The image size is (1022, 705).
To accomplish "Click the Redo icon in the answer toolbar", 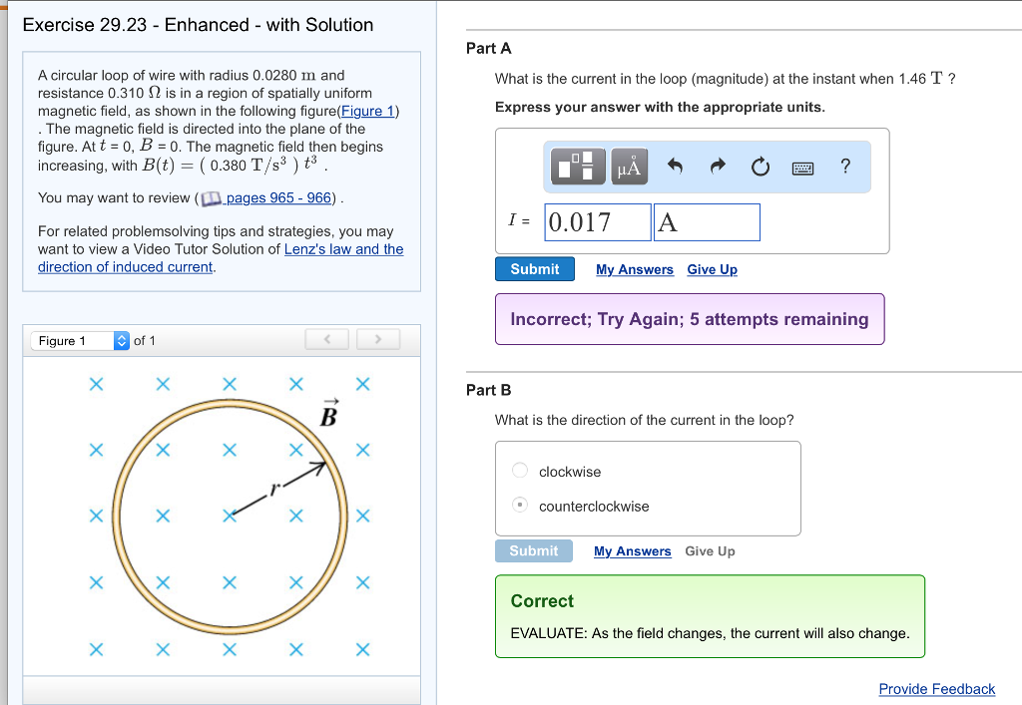I will (x=719, y=167).
